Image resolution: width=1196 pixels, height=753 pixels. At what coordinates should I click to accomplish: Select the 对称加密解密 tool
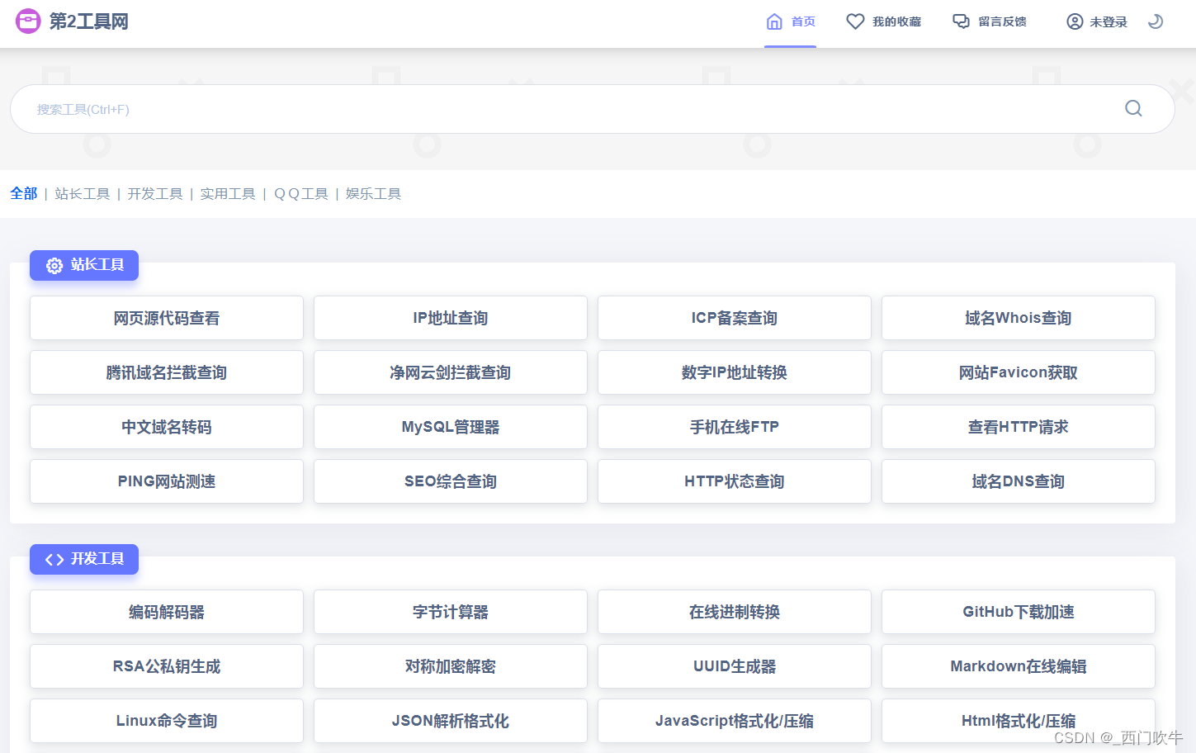click(451, 666)
